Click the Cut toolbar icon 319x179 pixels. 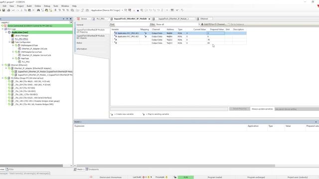click(x=21, y=10)
